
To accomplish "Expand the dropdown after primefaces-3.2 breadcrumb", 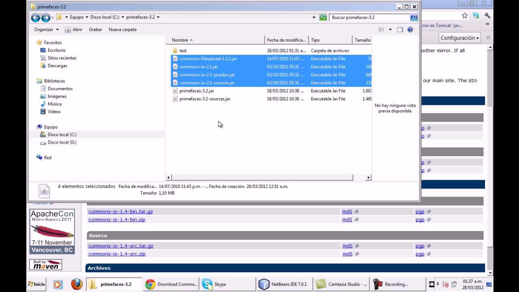I will point(158,17).
